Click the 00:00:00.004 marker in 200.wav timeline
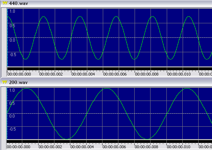The height and width of the screenshot is (150, 212). 83,147
